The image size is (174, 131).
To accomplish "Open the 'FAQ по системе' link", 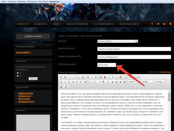I will pos(24,99).
